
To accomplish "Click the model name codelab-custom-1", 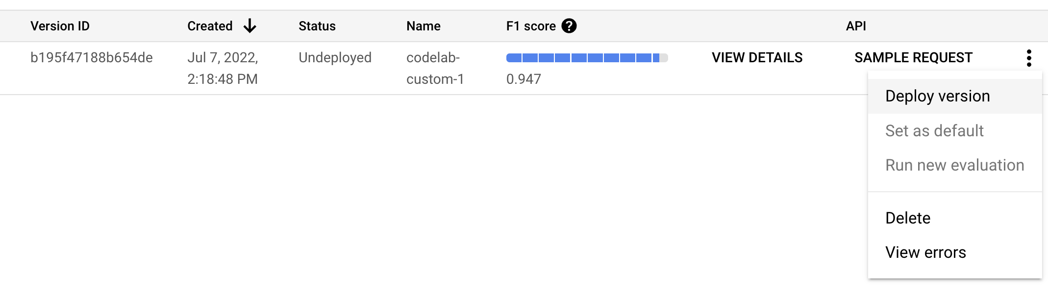I will pyautogui.click(x=434, y=68).
